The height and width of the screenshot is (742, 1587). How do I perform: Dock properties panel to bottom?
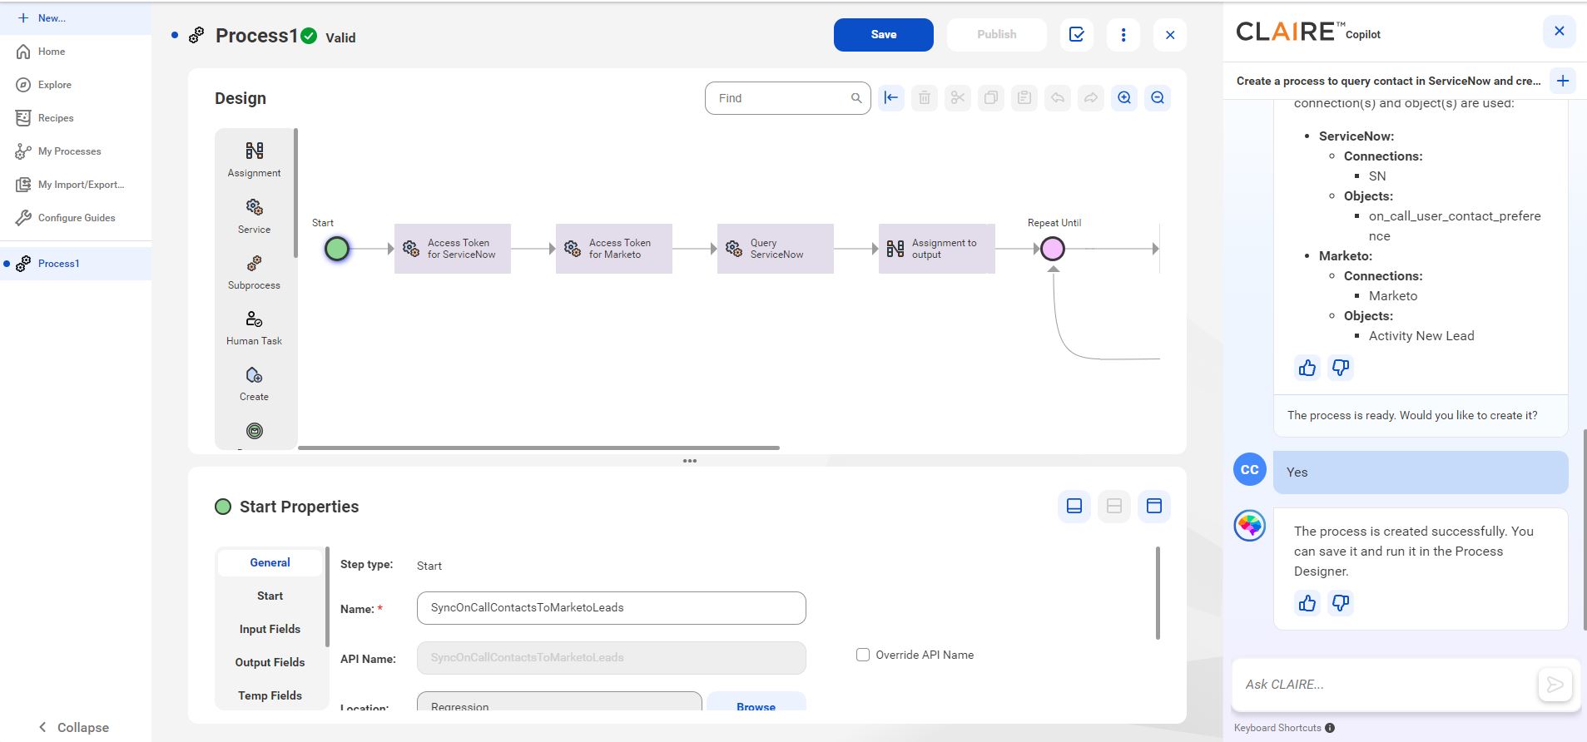pyautogui.click(x=1074, y=506)
